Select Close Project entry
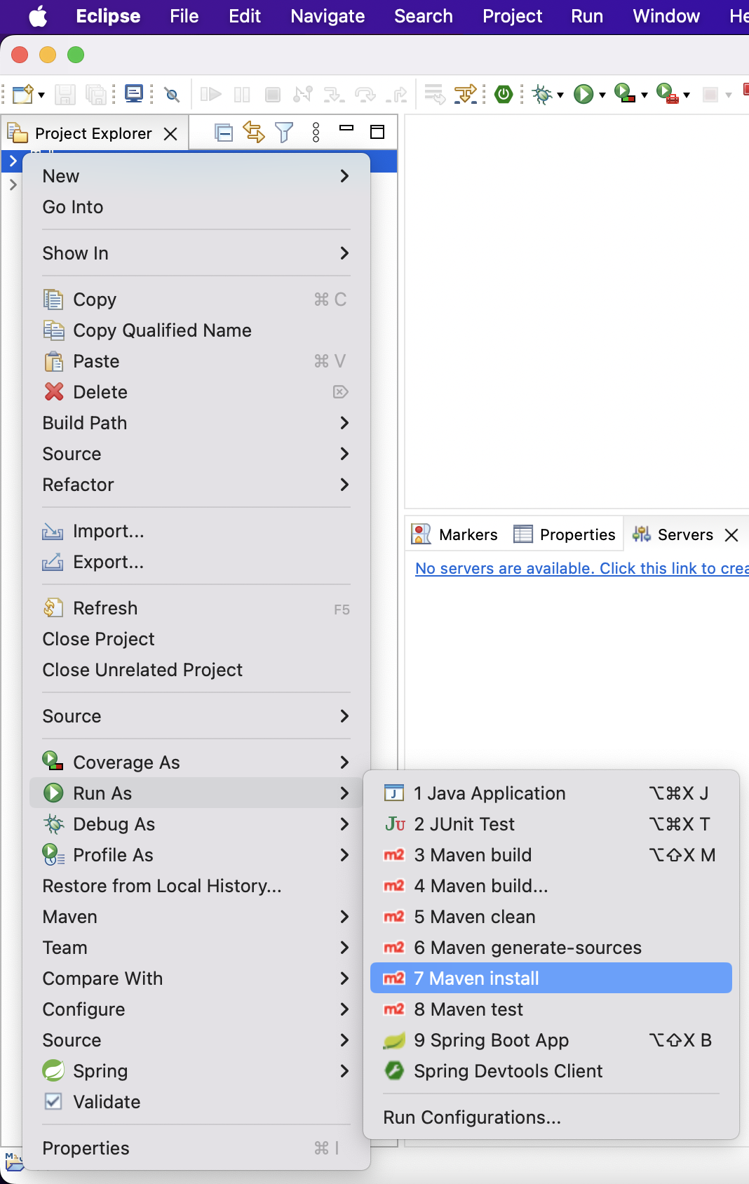The image size is (749, 1184). tap(196, 639)
